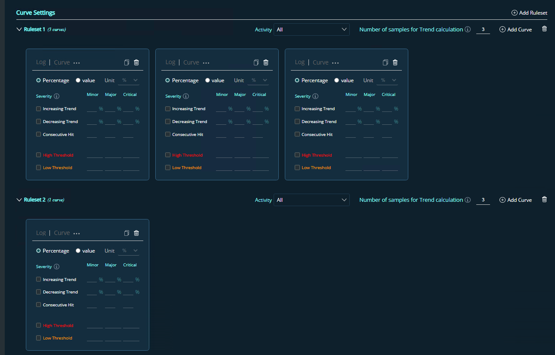The height and width of the screenshot is (355, 555).
Task: Open the three-dots curve picker on first card
Action: (x=77, y=63)
